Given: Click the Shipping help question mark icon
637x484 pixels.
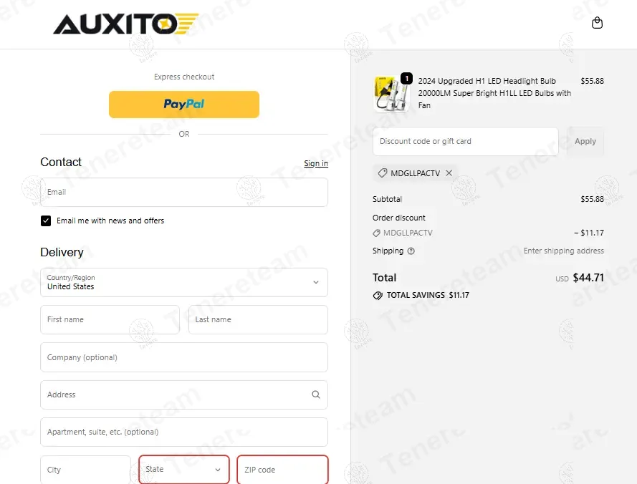Looking at the screenshot, I should pyautogui.click(x=411, y=251).
